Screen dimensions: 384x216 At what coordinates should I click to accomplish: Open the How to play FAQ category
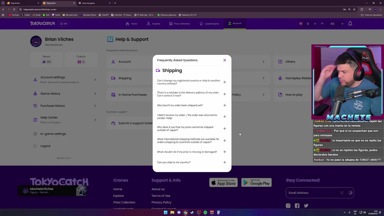pos(294,95)
